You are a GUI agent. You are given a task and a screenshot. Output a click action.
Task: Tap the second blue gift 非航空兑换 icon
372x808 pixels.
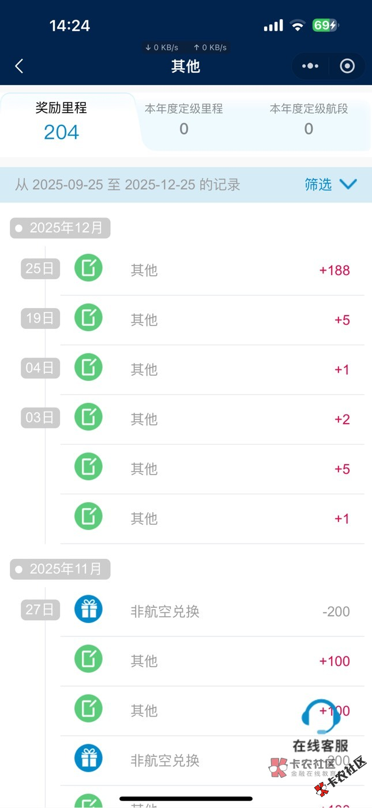[x=88, y=759]
